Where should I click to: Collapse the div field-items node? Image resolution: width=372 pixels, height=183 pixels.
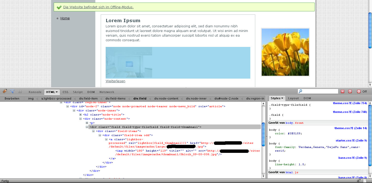click(x=94, y=131)
